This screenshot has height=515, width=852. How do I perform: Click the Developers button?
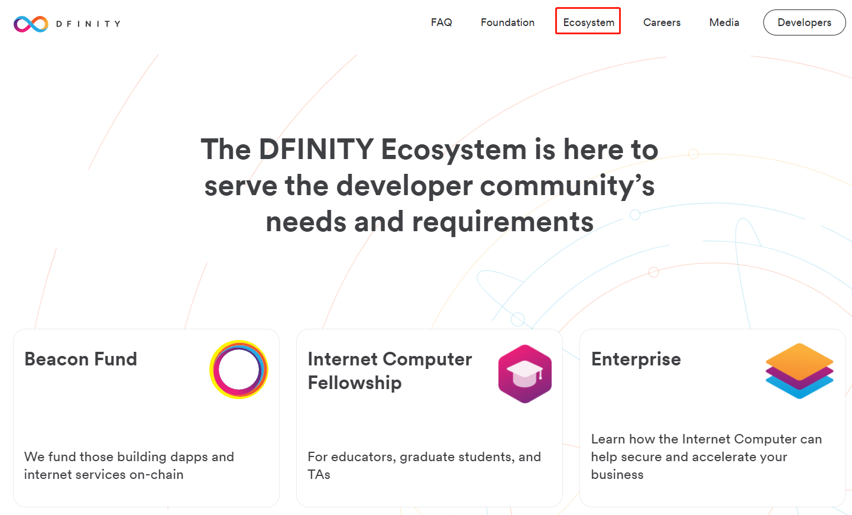coord(805,22)
